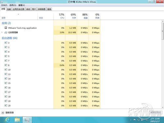Screen dimensions: 164x123
Task: Click the 简略信息 link text
Action: 10,113
